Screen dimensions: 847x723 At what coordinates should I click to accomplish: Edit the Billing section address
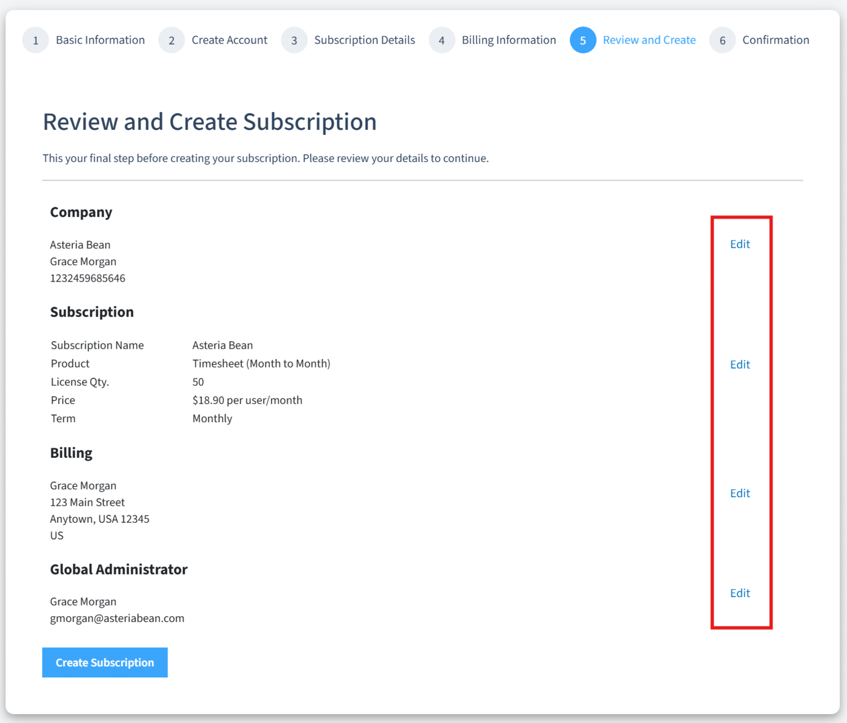click(740, 493)
